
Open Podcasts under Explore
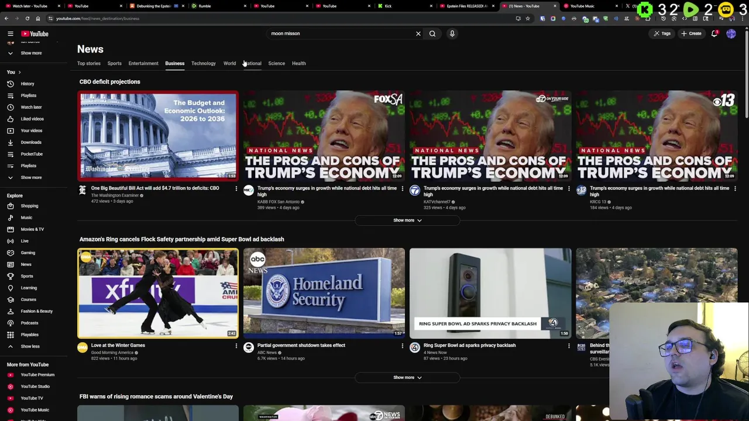pos(29,323)
